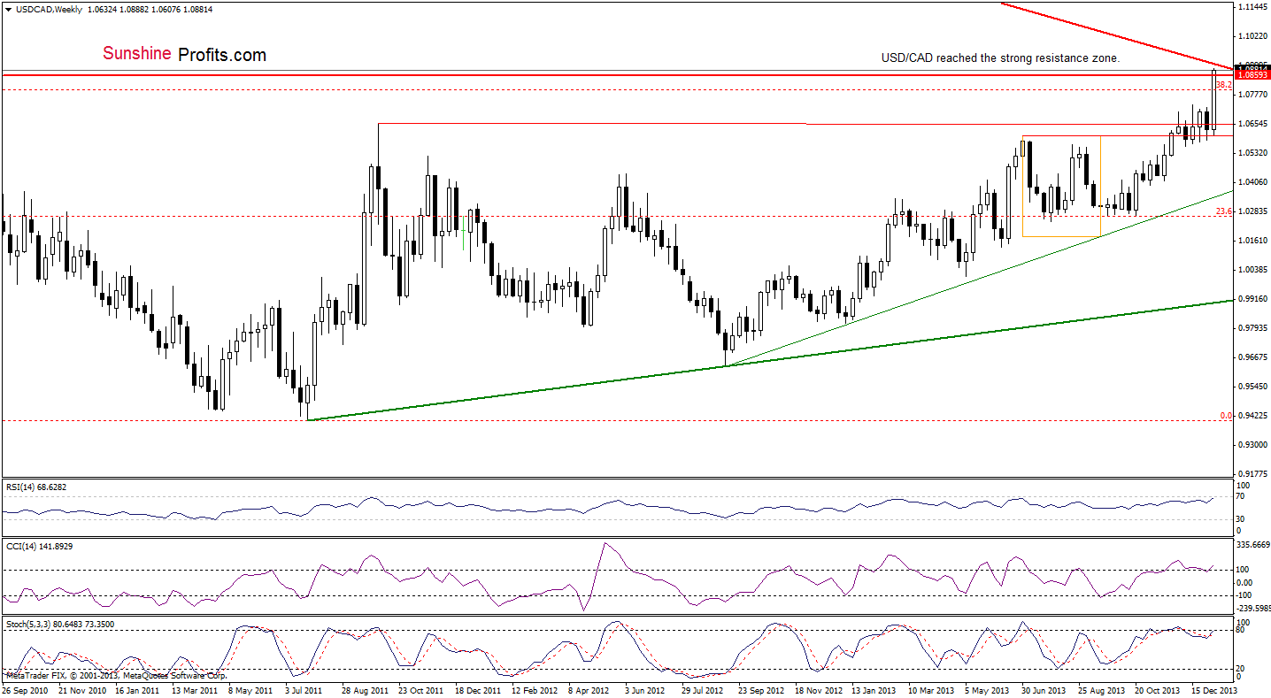Select the 0.0 Fibonacci level label
This screenshot has height=698, width=1271.
(1226, 415)
